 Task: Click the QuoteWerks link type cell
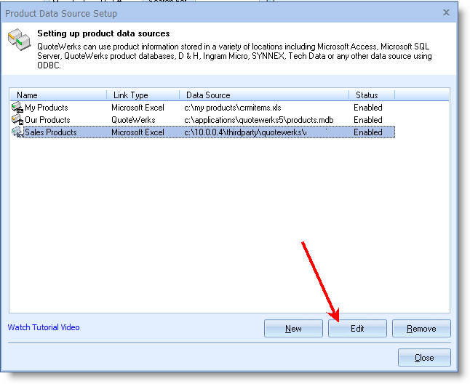(133, 120)
